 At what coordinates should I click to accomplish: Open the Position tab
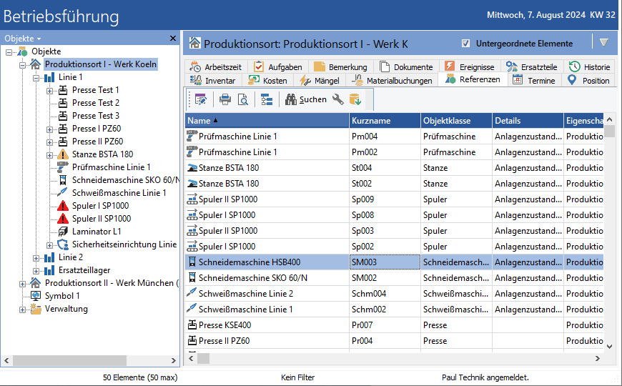pos(588,81)
